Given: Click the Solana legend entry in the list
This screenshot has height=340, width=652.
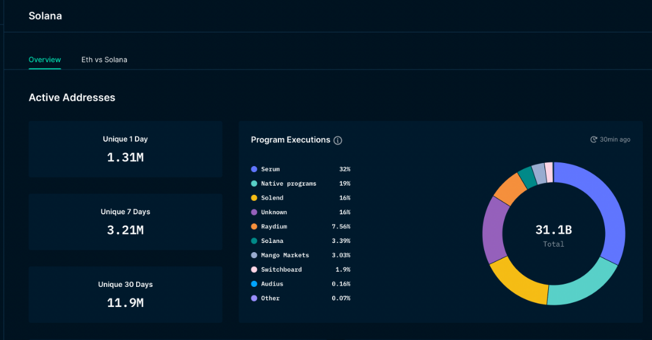Looking at the screenshot, I should click(x=272, y=241).
